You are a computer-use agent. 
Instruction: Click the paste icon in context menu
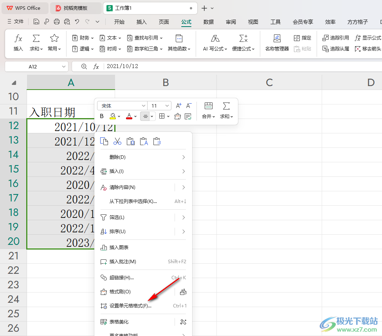click(131, 141)
